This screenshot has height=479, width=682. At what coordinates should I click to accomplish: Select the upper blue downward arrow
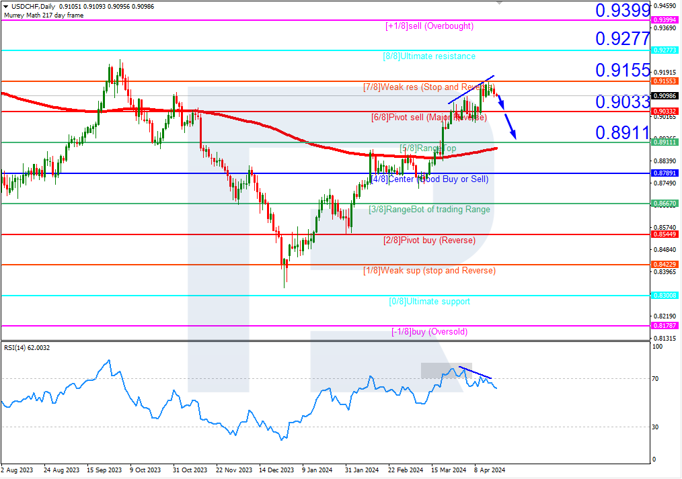pyautogui.click(x=501, y=100)
